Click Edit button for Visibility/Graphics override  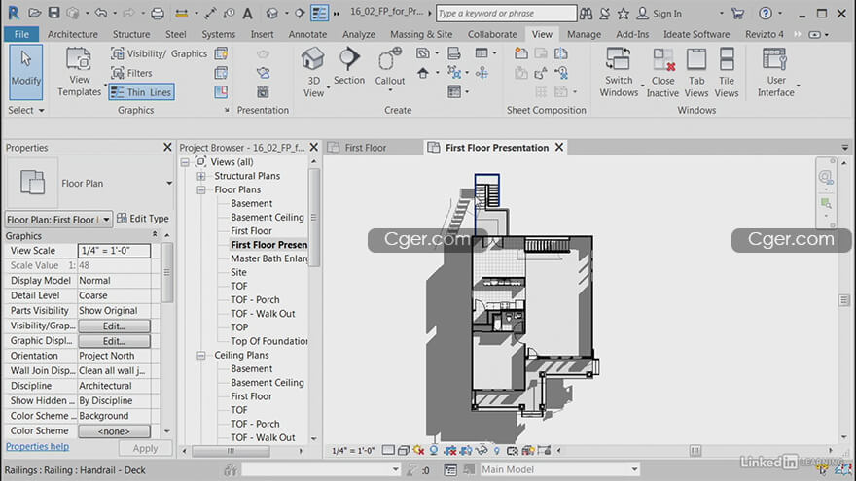[x=114, y=326]
